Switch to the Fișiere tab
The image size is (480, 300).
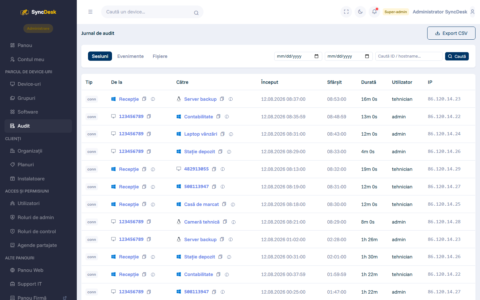[160, 56]
